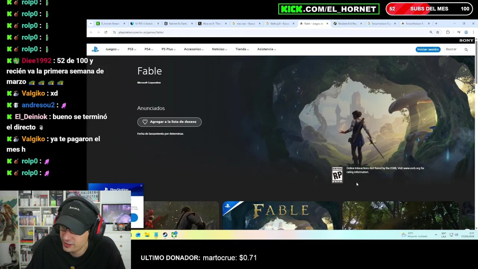Open the Fable logo screenshot thumbnail
Image resolution: width=478 pixels, height=269 pixels.
(281, 216)
